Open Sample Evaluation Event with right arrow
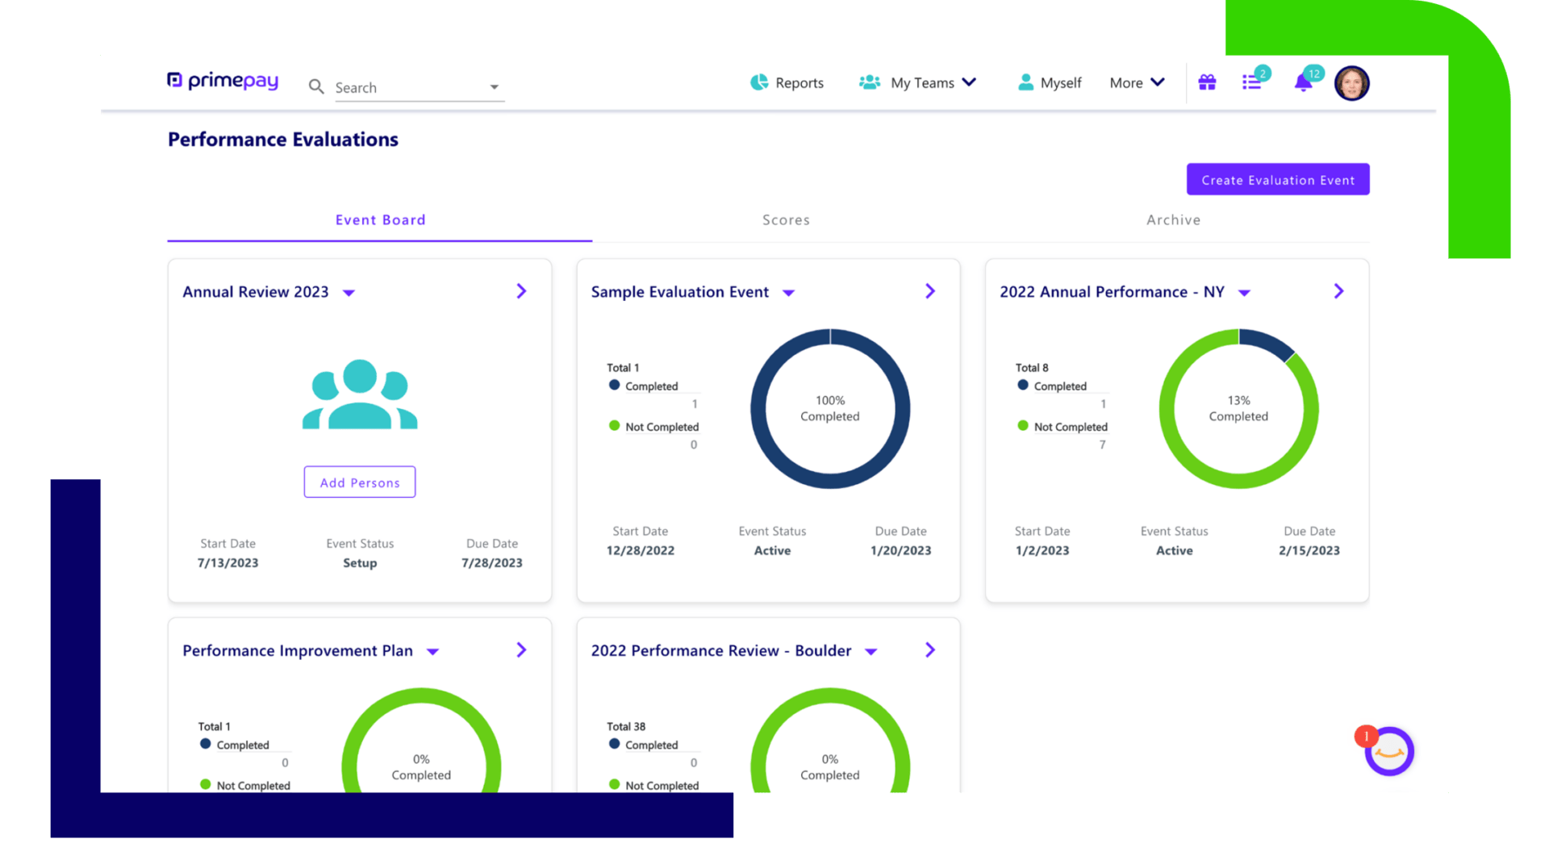The width and height of the screenshot is (1549, 848). (x=930, y=291)
